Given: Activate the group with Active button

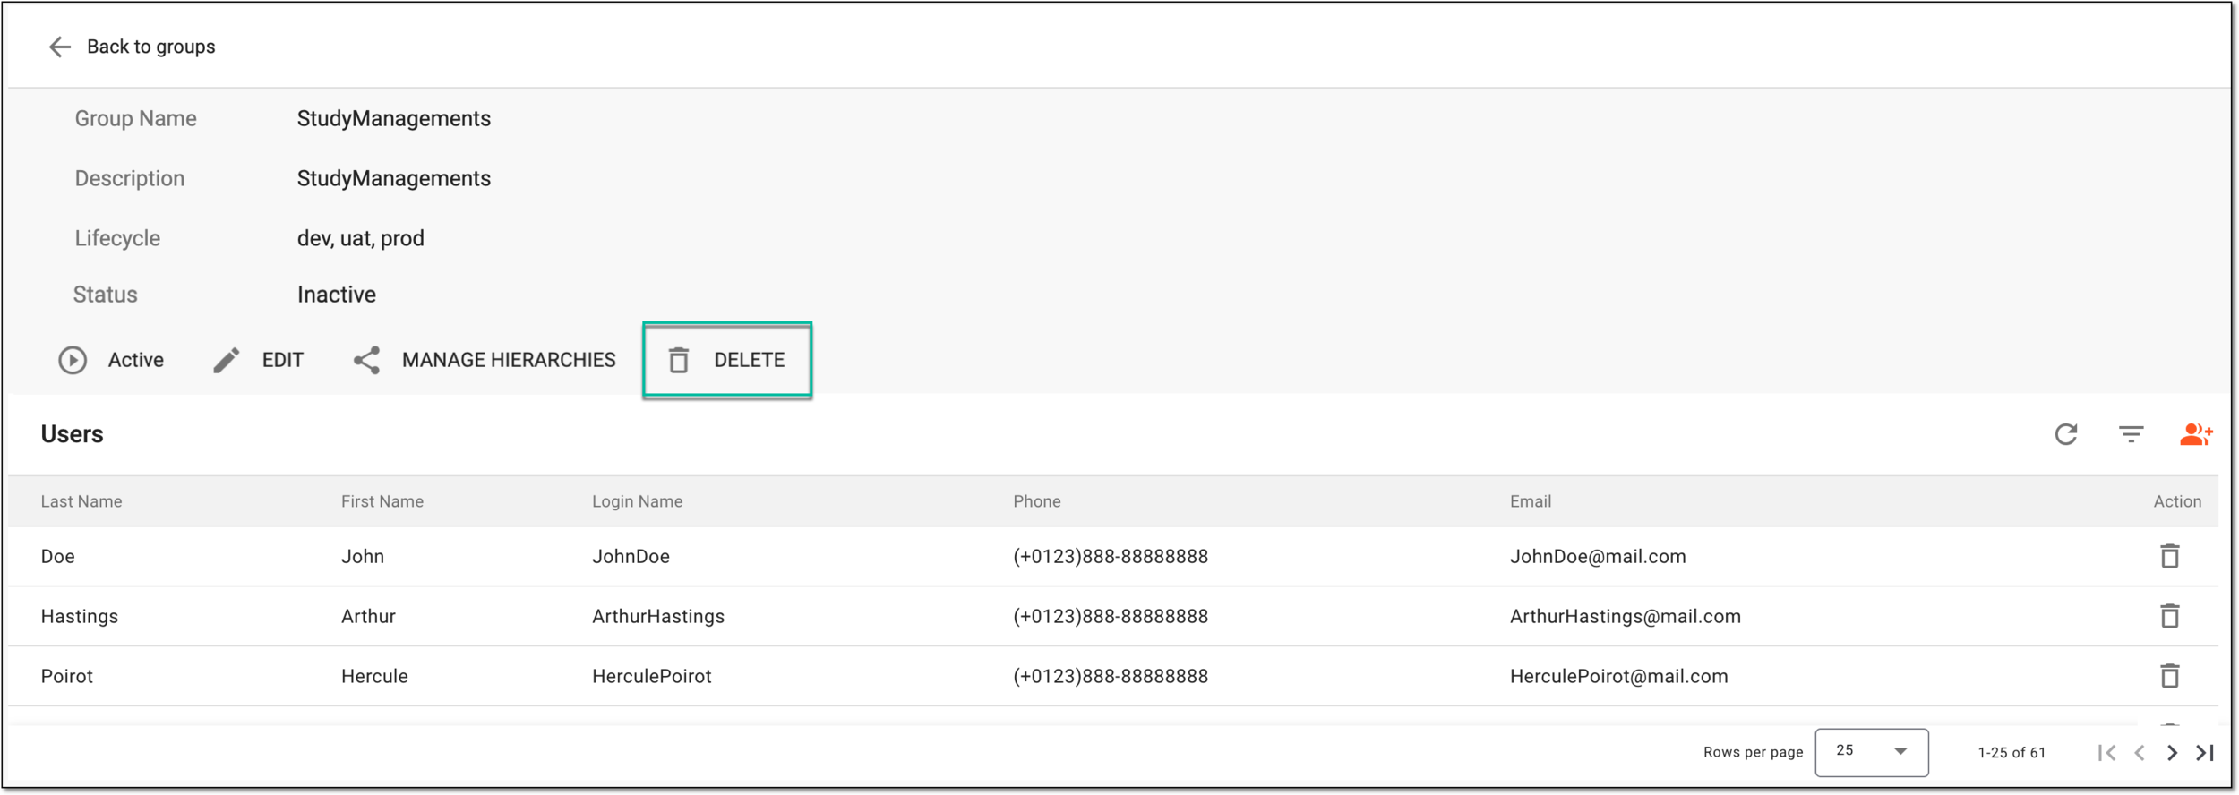Looking at the screenshot, I should pos(111,360).
